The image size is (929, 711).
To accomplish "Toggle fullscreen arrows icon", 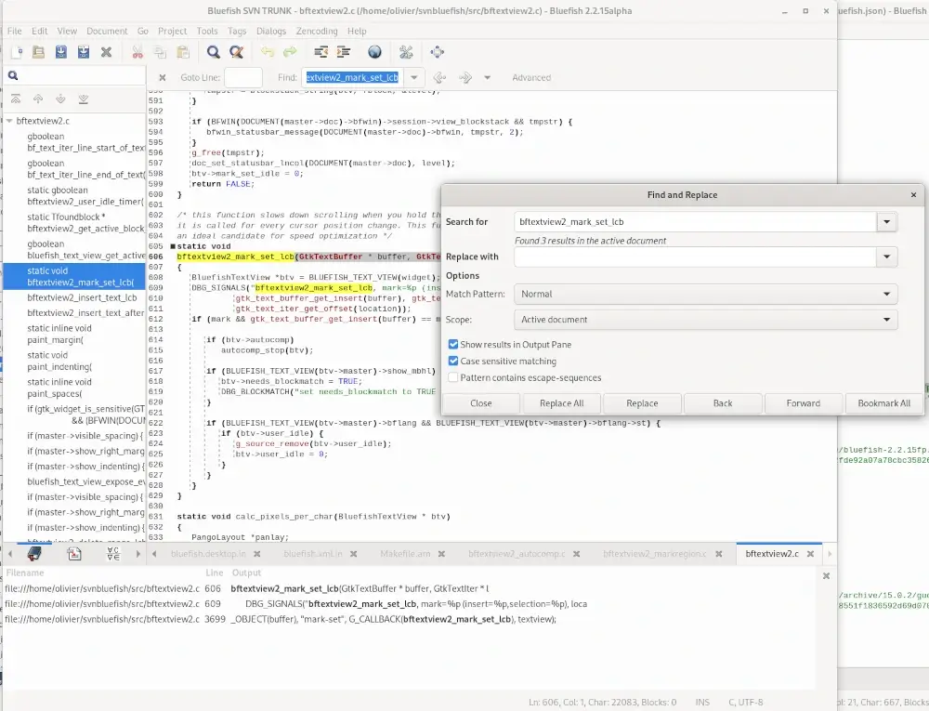I will (438, 52).
